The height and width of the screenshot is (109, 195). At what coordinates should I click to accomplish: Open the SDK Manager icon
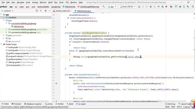(188, 7)
